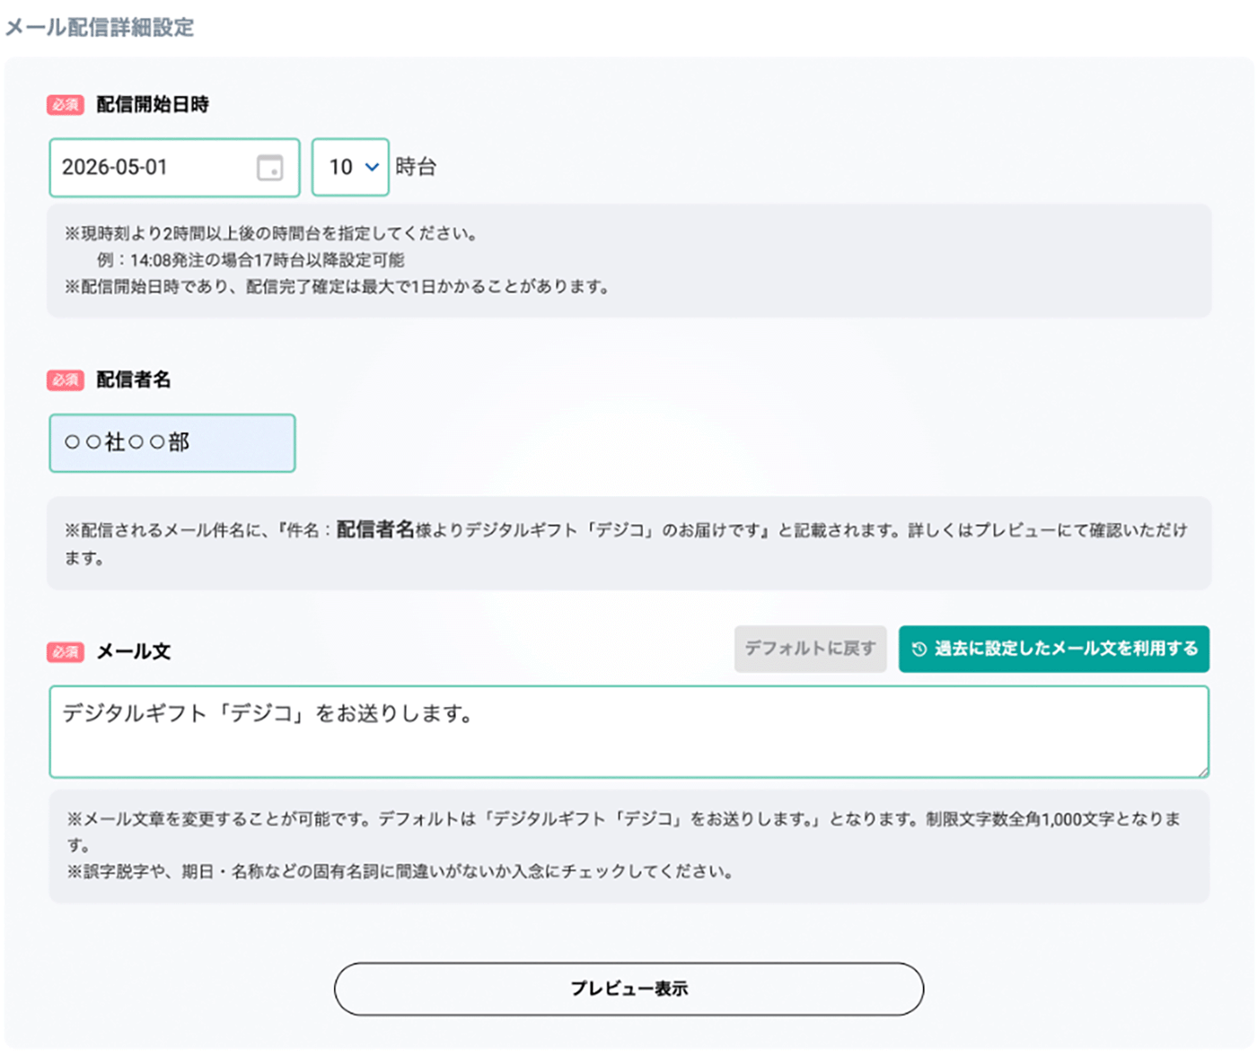Grab the resize handle of the mail textarea
Image resolution: width=1257 pixels, height=1055 pixels.
[1202, 772]
